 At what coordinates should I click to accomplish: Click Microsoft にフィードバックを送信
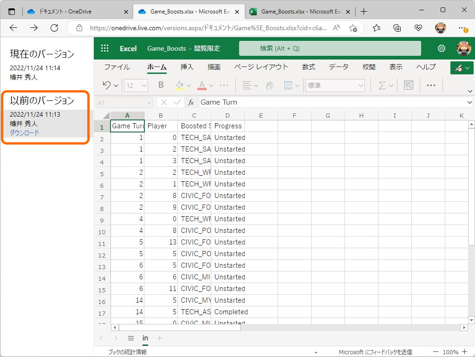[x=375, y=352]
